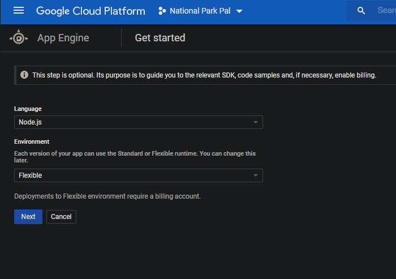The height and width of the screenshot is (279, 396).
Task: Click the project hexagon icon beside National Park Pal
Action: click(x=162, y=11)
